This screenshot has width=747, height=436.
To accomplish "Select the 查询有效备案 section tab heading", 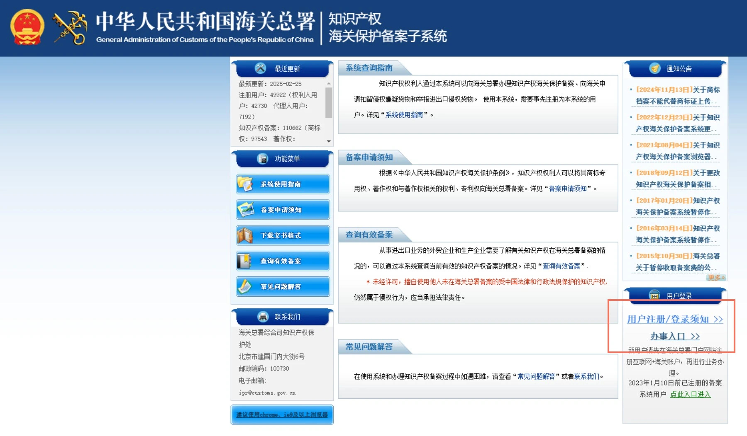I will (x=369, y=235).
